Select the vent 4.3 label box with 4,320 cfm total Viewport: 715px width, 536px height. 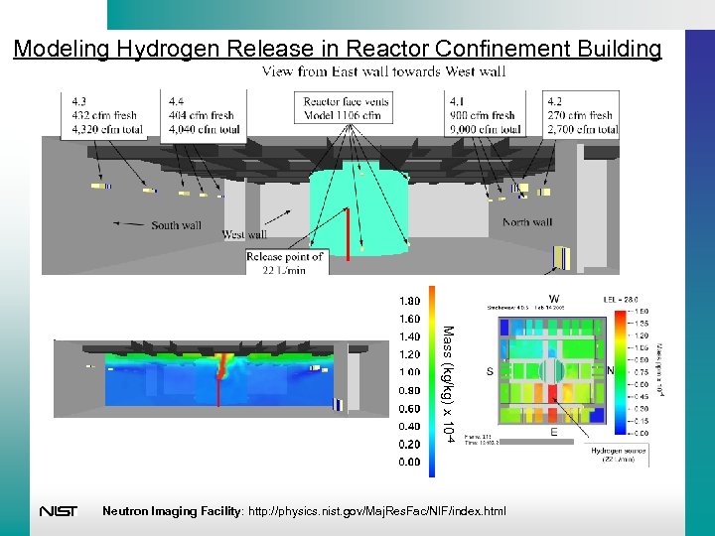pos(104,115)
